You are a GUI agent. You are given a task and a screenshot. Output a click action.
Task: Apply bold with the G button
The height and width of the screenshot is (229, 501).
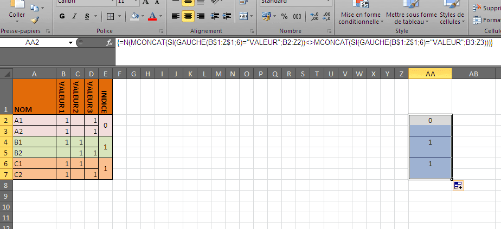coord(62,16)
